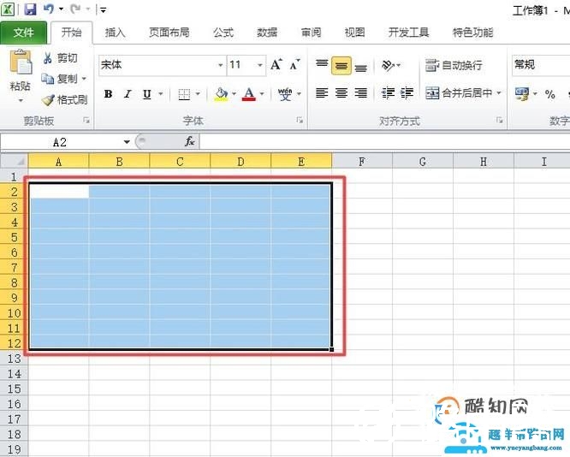Expand the borders options arrow
570x457 pixels.
click(x=198, y=94)
